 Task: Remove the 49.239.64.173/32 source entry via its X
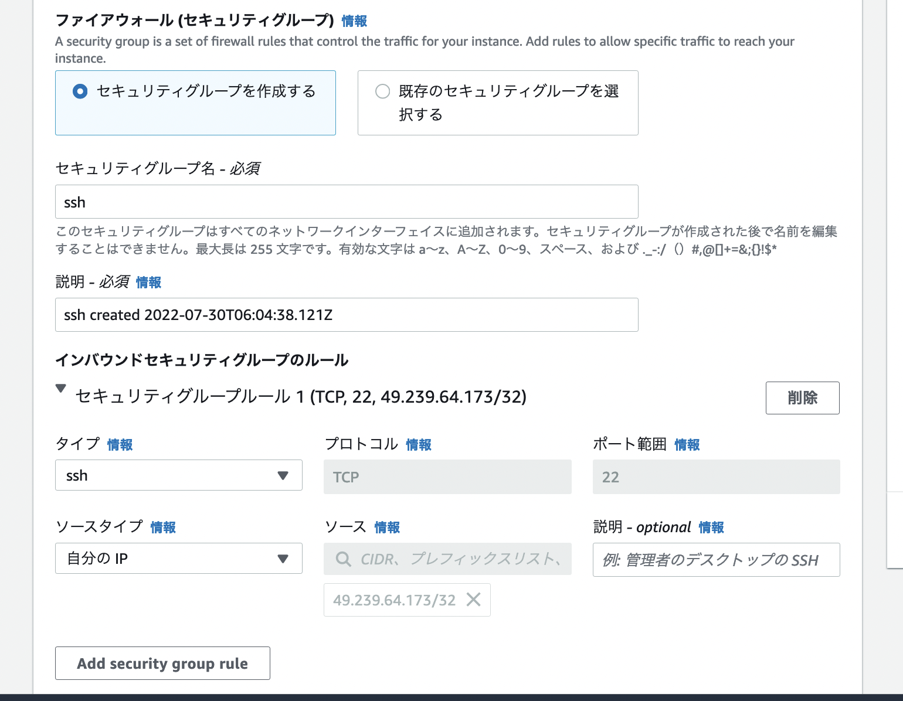473,600
